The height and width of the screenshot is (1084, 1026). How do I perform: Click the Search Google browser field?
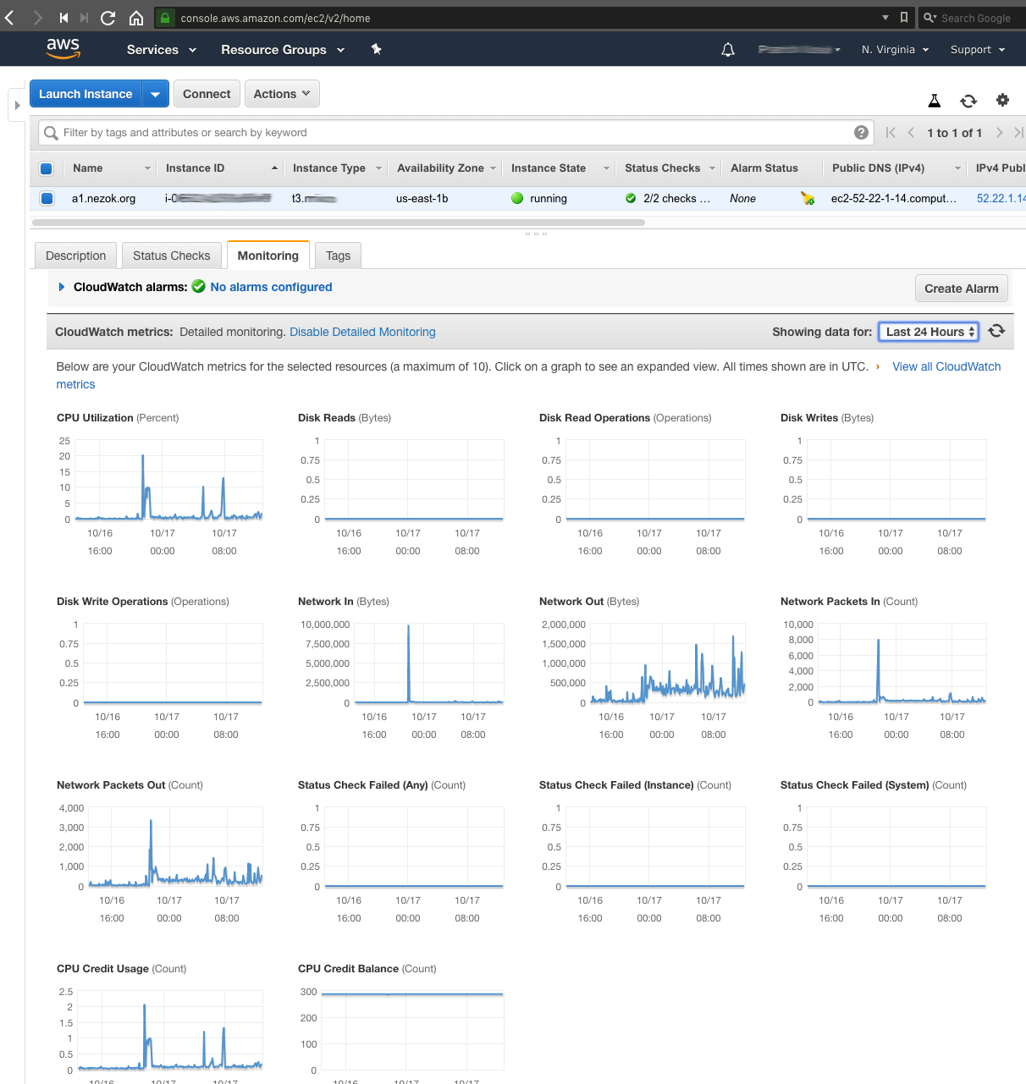coord(974,18)
